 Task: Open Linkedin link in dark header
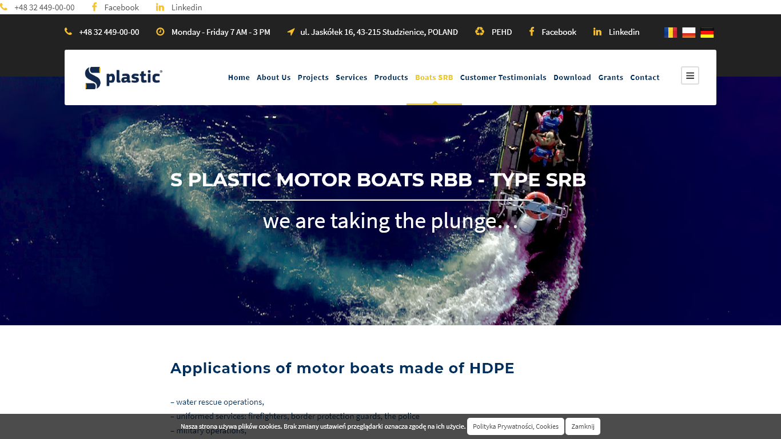coord(624,32)
